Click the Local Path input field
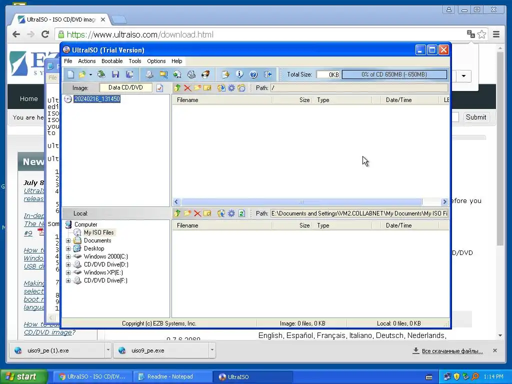The width and height of the screenshot is (512, 384). click(359, 213)
